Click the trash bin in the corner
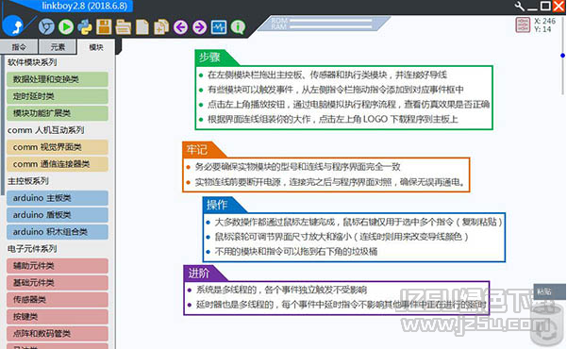Screen dimensions: 567x349 (547, 324)
